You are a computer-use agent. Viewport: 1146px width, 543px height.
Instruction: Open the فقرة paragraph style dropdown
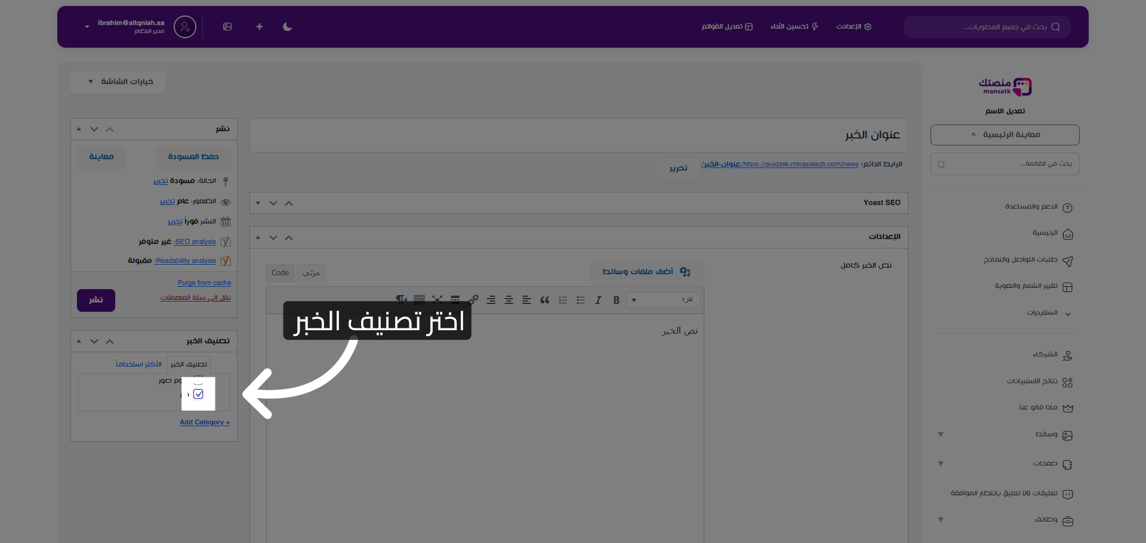point(663,300)
